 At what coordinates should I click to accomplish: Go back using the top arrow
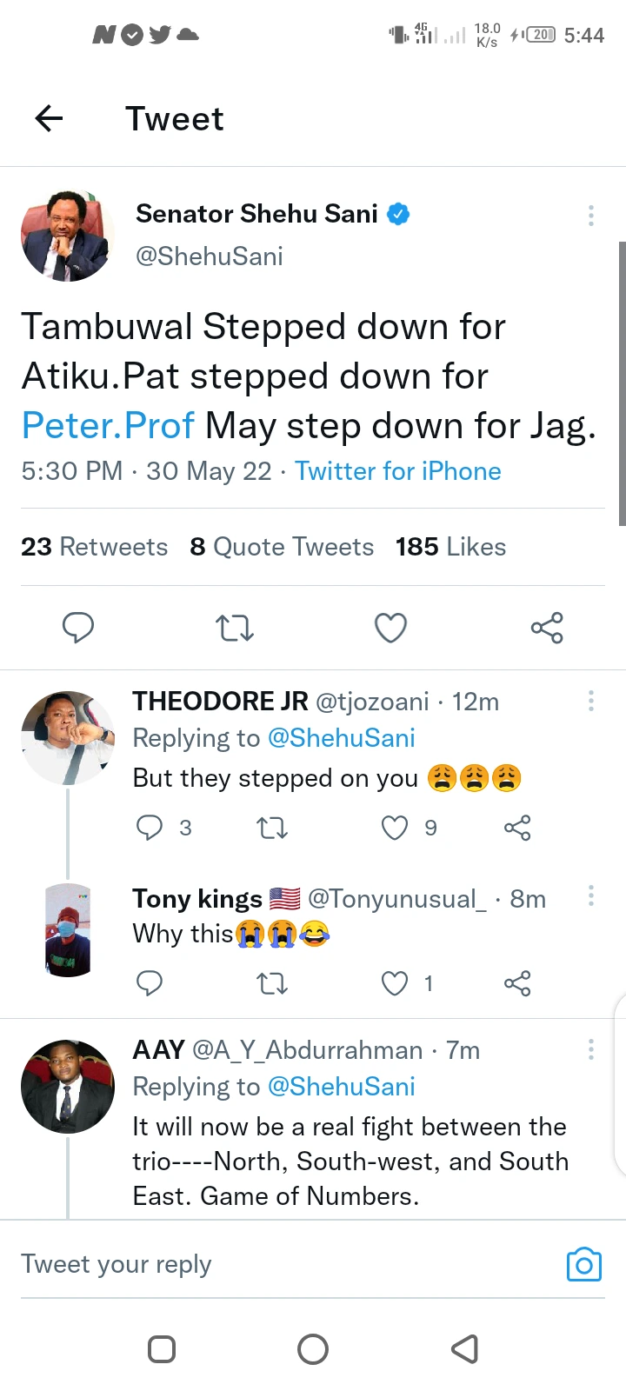click(x=50, y=118)
